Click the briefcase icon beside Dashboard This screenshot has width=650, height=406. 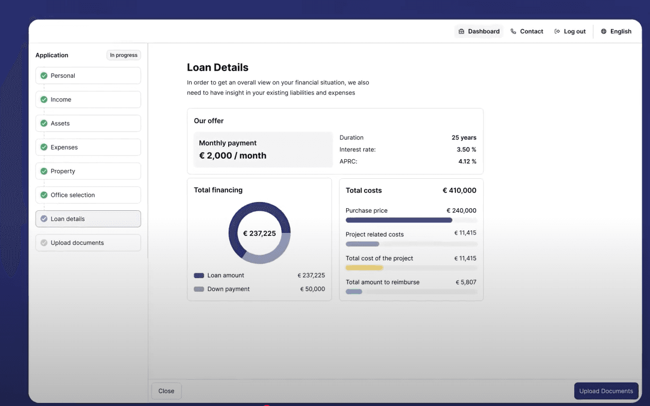[461, 31]
